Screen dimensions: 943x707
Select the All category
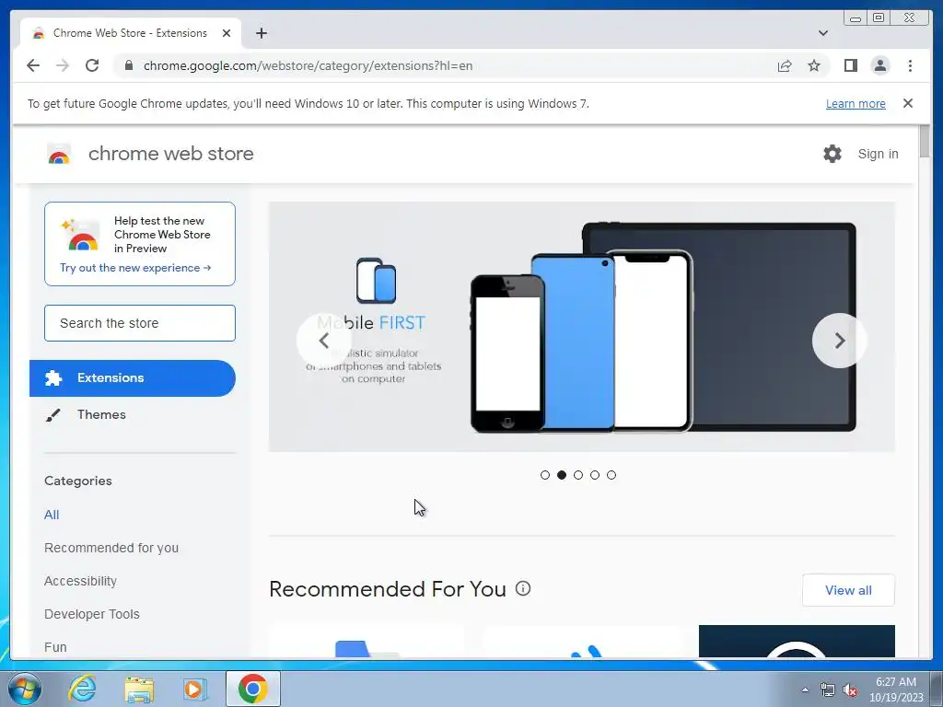(52, 515)
